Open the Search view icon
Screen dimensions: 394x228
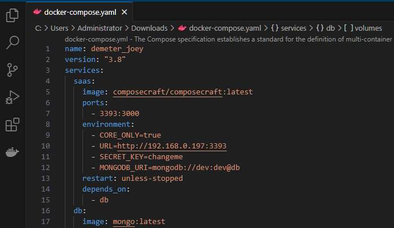click(13, 42)
